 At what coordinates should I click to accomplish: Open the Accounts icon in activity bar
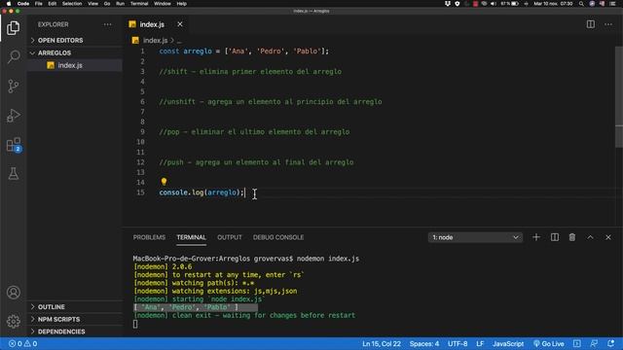[13, 293]
